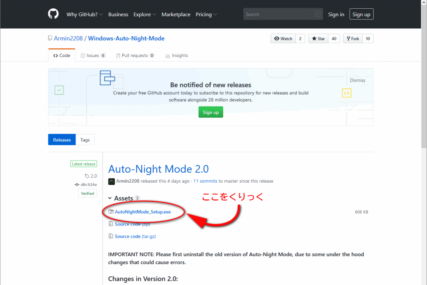
Task: Switch to the Issues tab
Action: click(x=93, y=55)
